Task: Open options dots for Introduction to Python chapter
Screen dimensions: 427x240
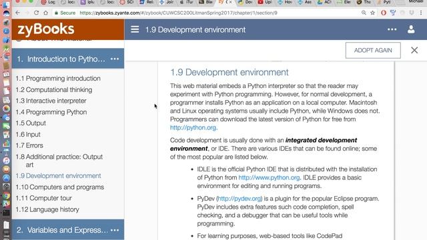Action: (115, 59)
